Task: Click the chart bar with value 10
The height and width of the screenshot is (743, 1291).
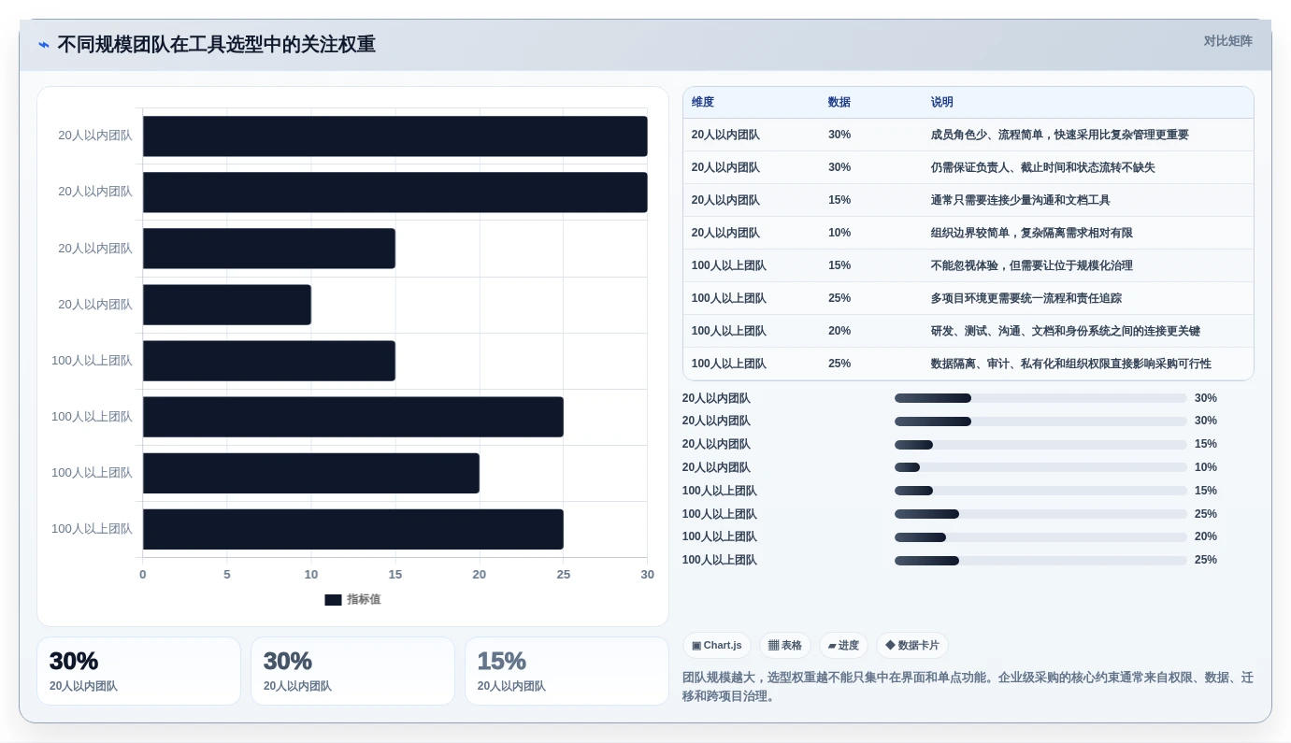Action: point(227,305)
